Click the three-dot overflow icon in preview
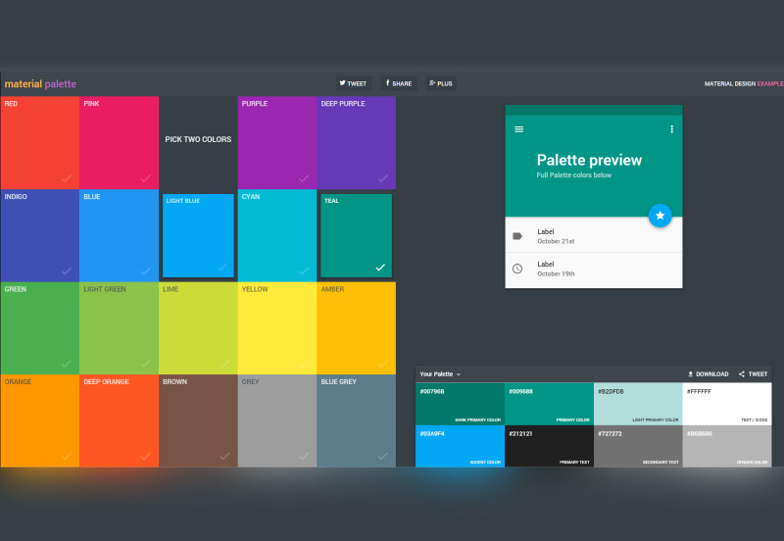The width and height of the screenshot is (784, 541). (671, 129)
